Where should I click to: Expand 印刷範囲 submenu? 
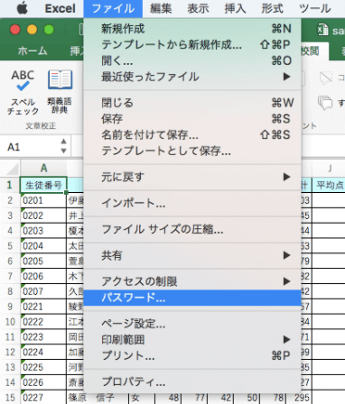coord(192,340)
